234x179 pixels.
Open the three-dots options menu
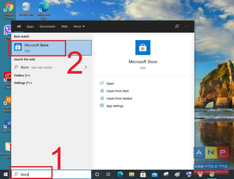click(187, 26)
